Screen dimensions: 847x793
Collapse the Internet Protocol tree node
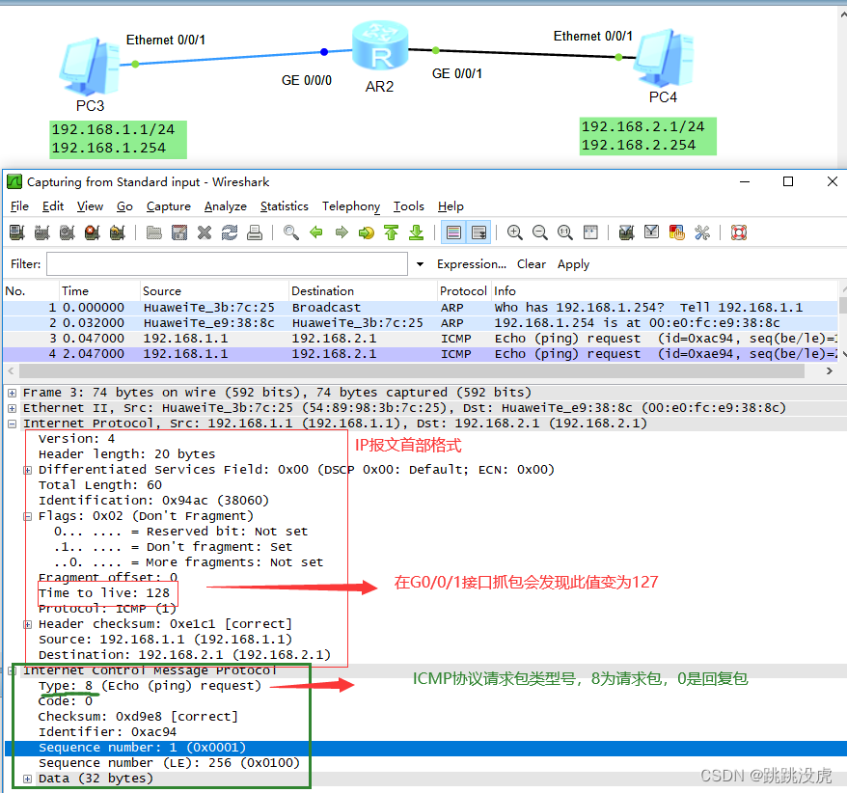(x=12, y=424)
